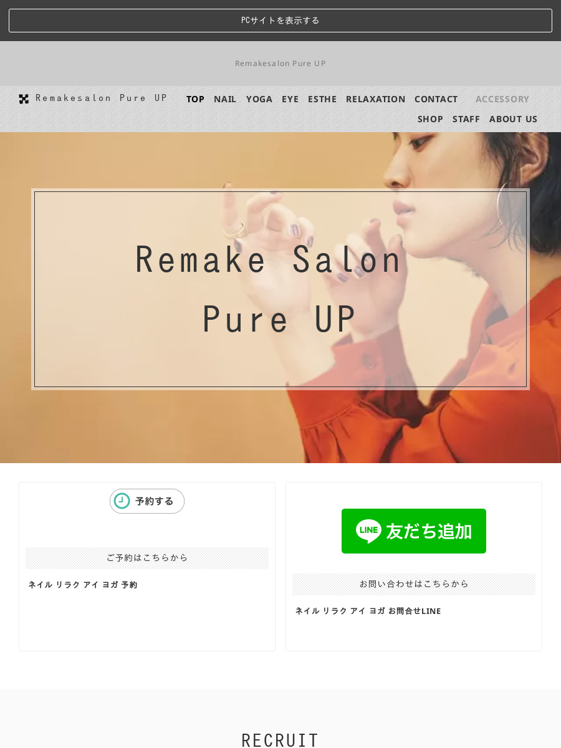Open the grayed ACCESSORY menu item

[x=502, y=99]
